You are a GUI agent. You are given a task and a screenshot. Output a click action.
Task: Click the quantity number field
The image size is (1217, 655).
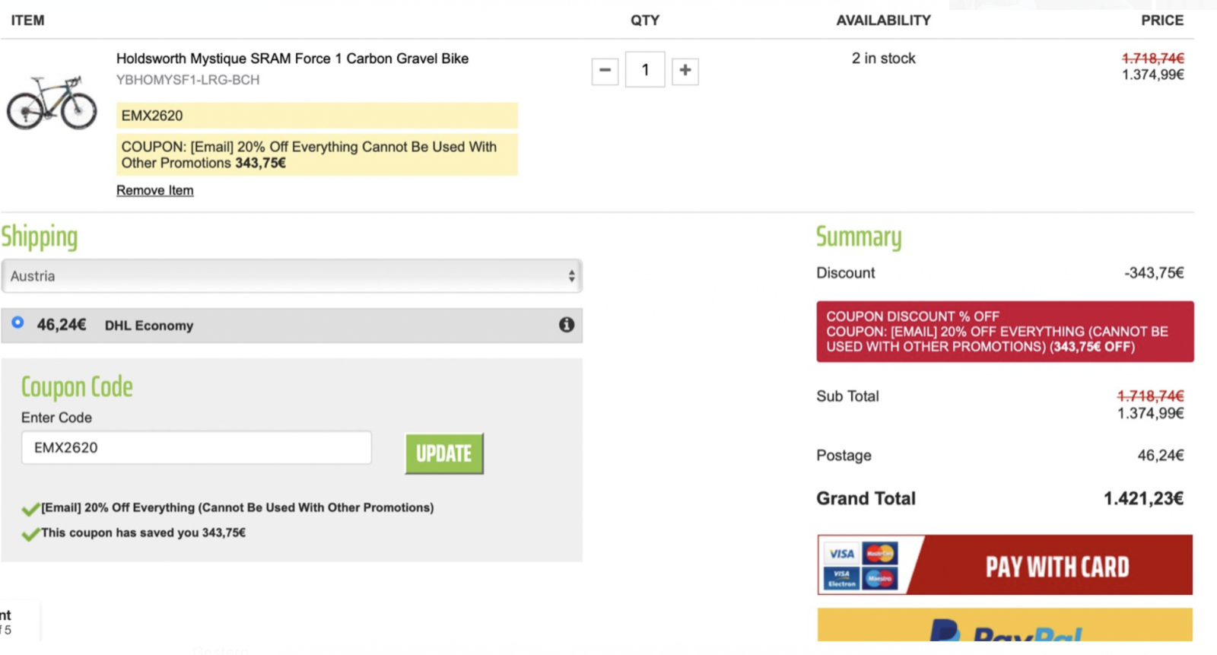[645, 70]
